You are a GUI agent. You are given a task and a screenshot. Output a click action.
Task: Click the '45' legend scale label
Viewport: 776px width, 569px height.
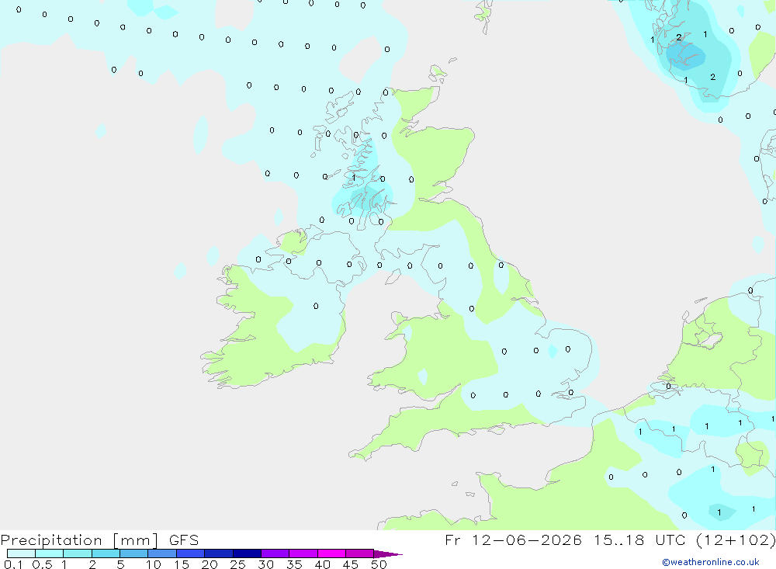tap(351, 564)
